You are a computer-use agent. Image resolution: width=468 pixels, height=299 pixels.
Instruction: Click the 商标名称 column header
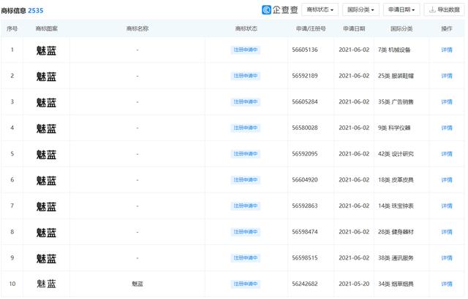(137, 28)
